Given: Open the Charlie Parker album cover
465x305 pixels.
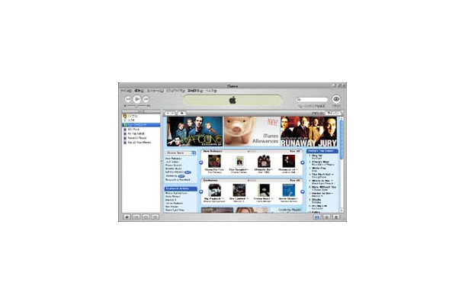Looking at the screenshot, I should [x=239, y=162].
